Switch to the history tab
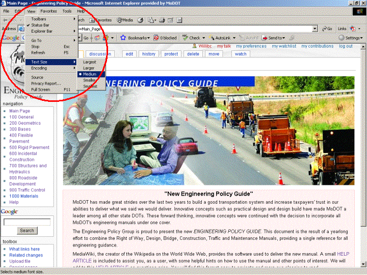 tap(149, 54)
